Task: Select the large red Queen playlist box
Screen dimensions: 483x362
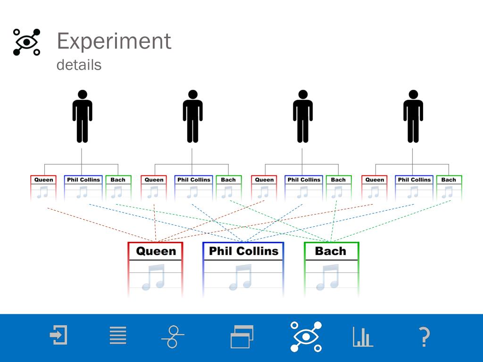Action: (156, 269)
